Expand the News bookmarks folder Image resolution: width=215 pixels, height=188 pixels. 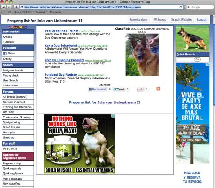tap(23, 12)
